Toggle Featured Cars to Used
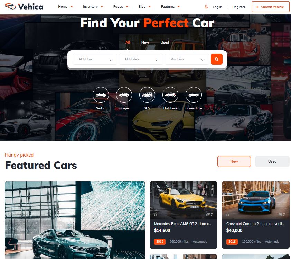291x259 pixels. click(272, 161)
